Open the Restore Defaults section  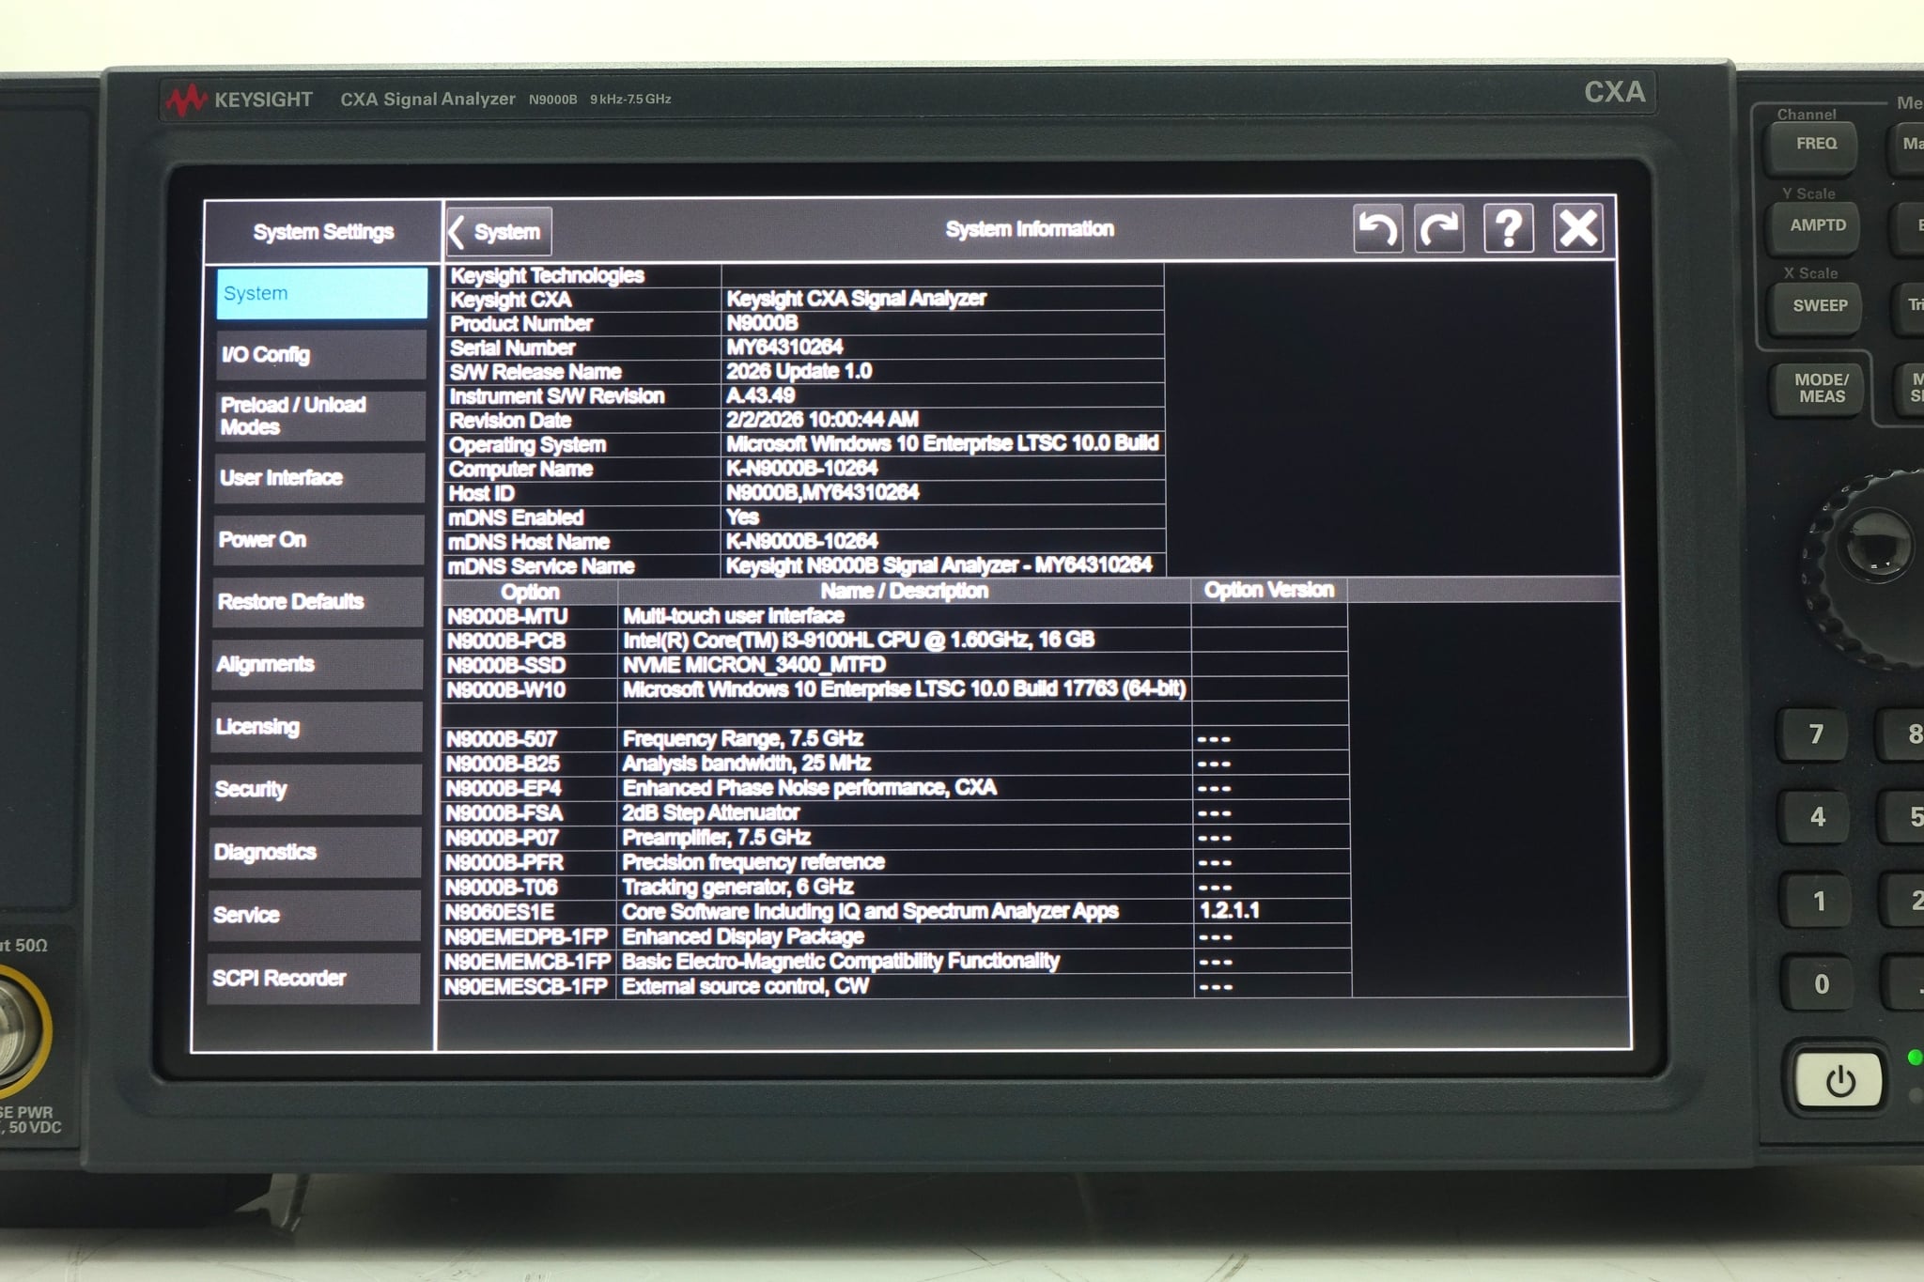point(318,602)
